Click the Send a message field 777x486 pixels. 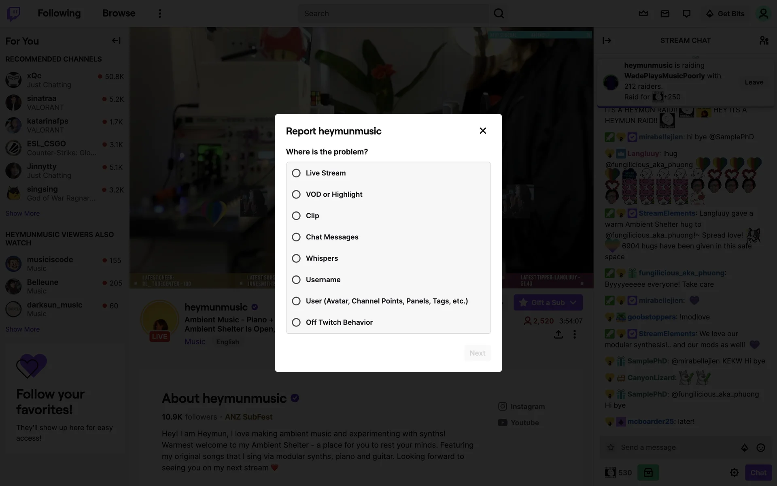[672, 448]
